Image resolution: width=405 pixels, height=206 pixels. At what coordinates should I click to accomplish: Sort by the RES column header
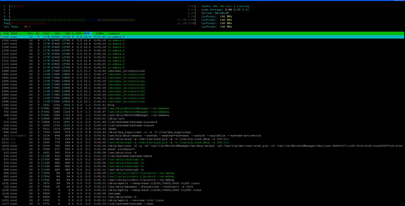[57, 33]
